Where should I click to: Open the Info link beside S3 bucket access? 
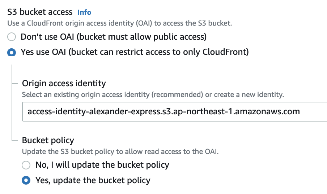pos(84,12)
